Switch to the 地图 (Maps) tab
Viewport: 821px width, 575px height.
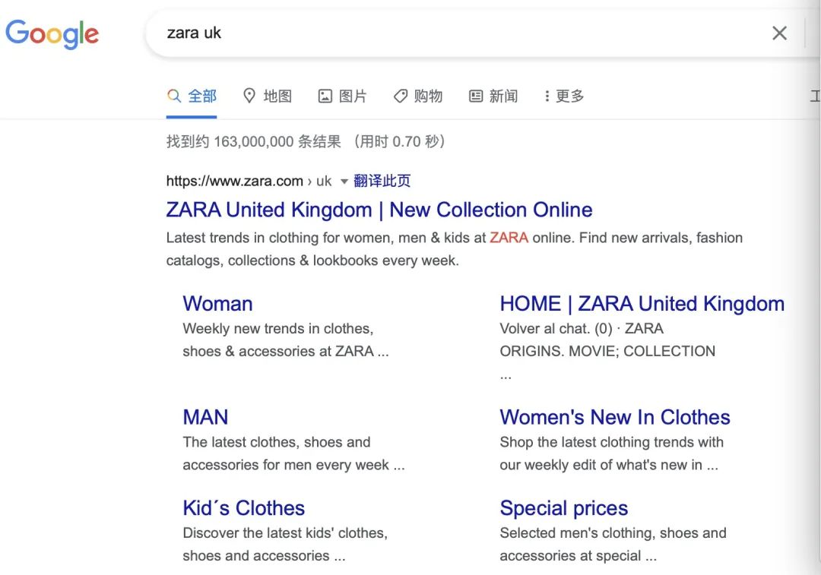277,96
